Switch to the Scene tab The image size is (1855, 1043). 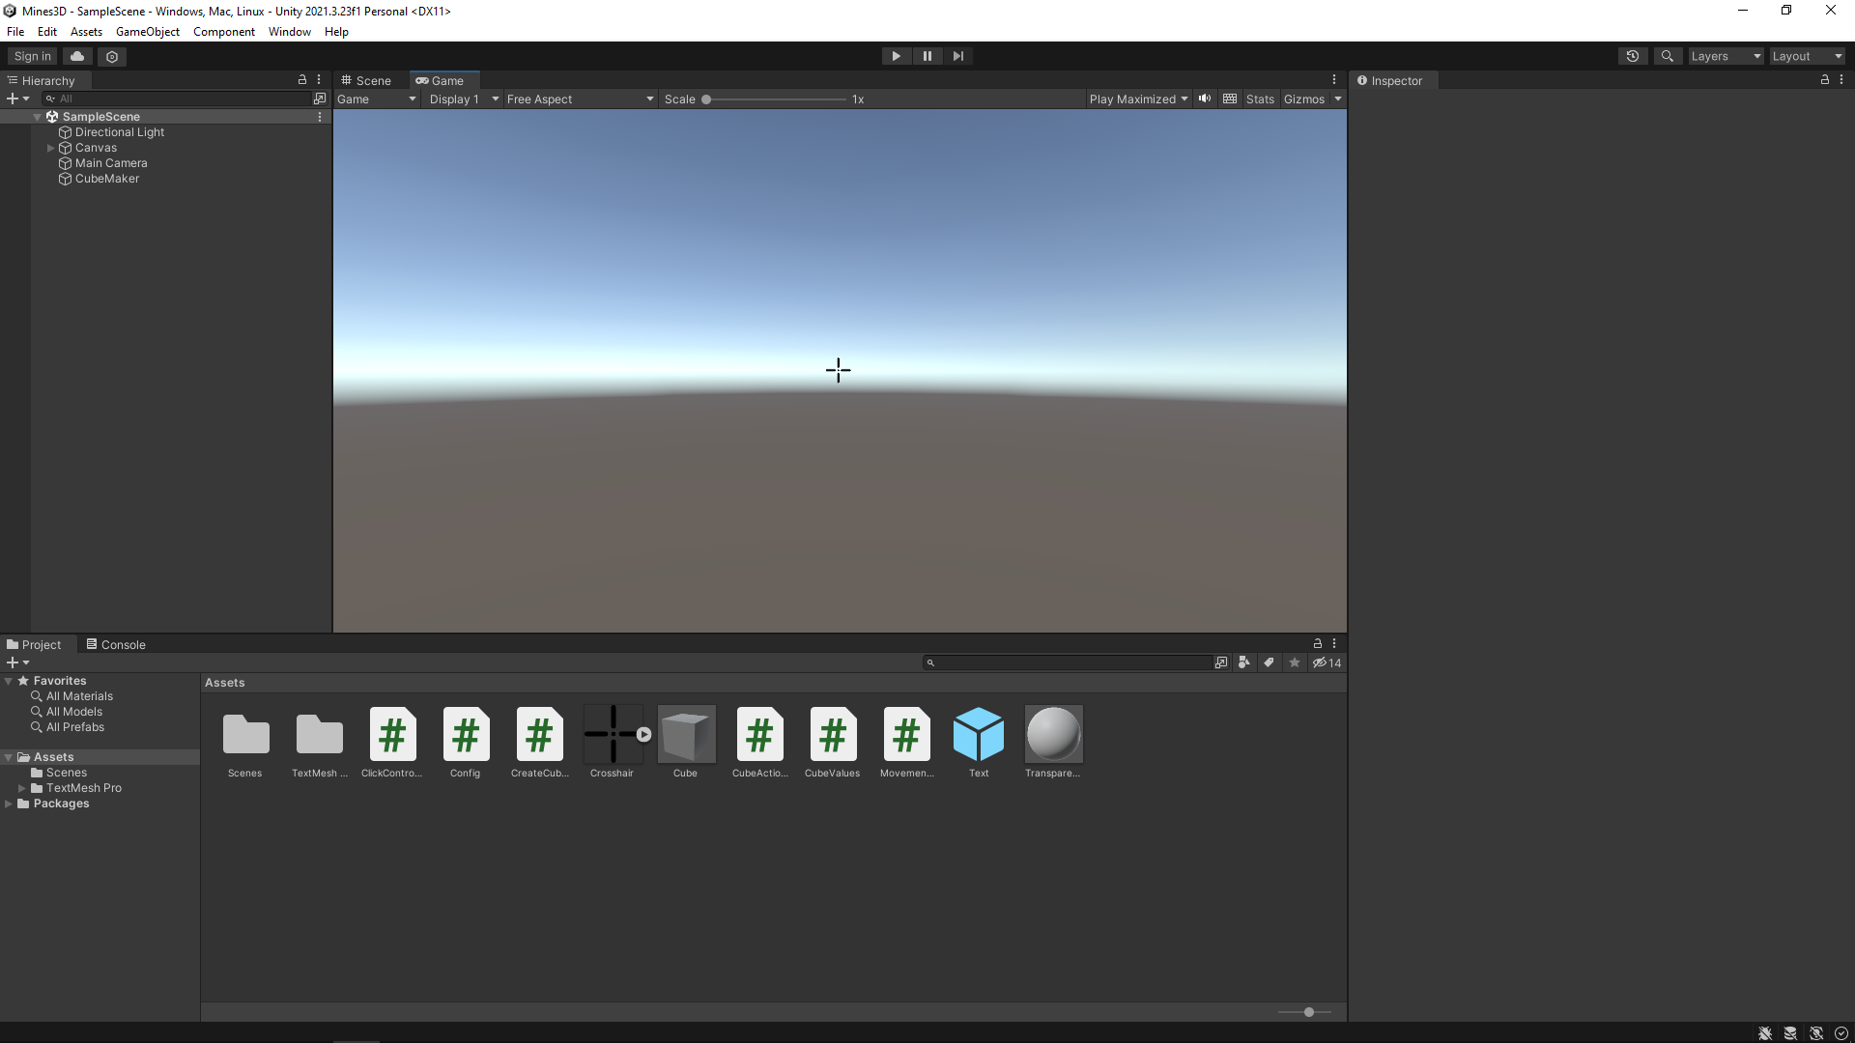click(x=366, y=80)
